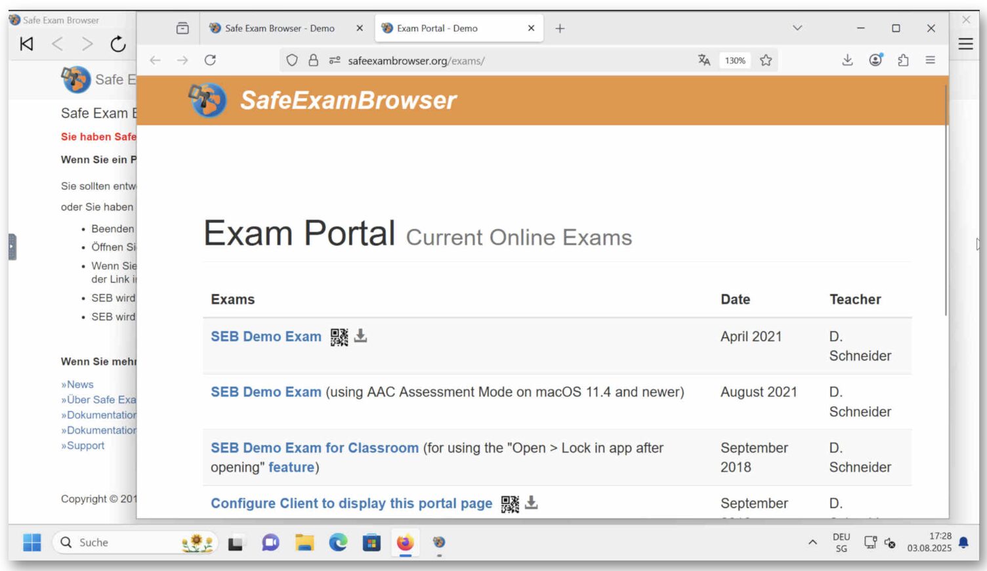987x571 pixels.
Task: Click the network tray icon
Action: point(870,542)
